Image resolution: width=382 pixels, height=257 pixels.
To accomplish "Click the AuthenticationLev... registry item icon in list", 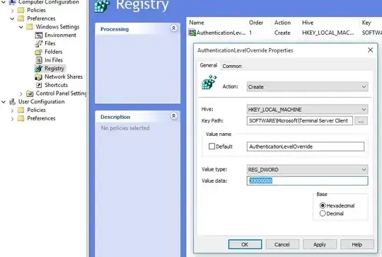I will (192, 33).
